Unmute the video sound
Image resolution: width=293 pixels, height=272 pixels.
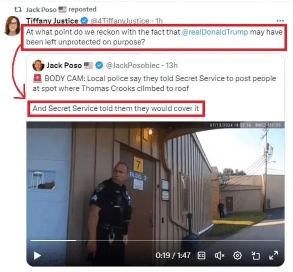(x=219, y=255)
